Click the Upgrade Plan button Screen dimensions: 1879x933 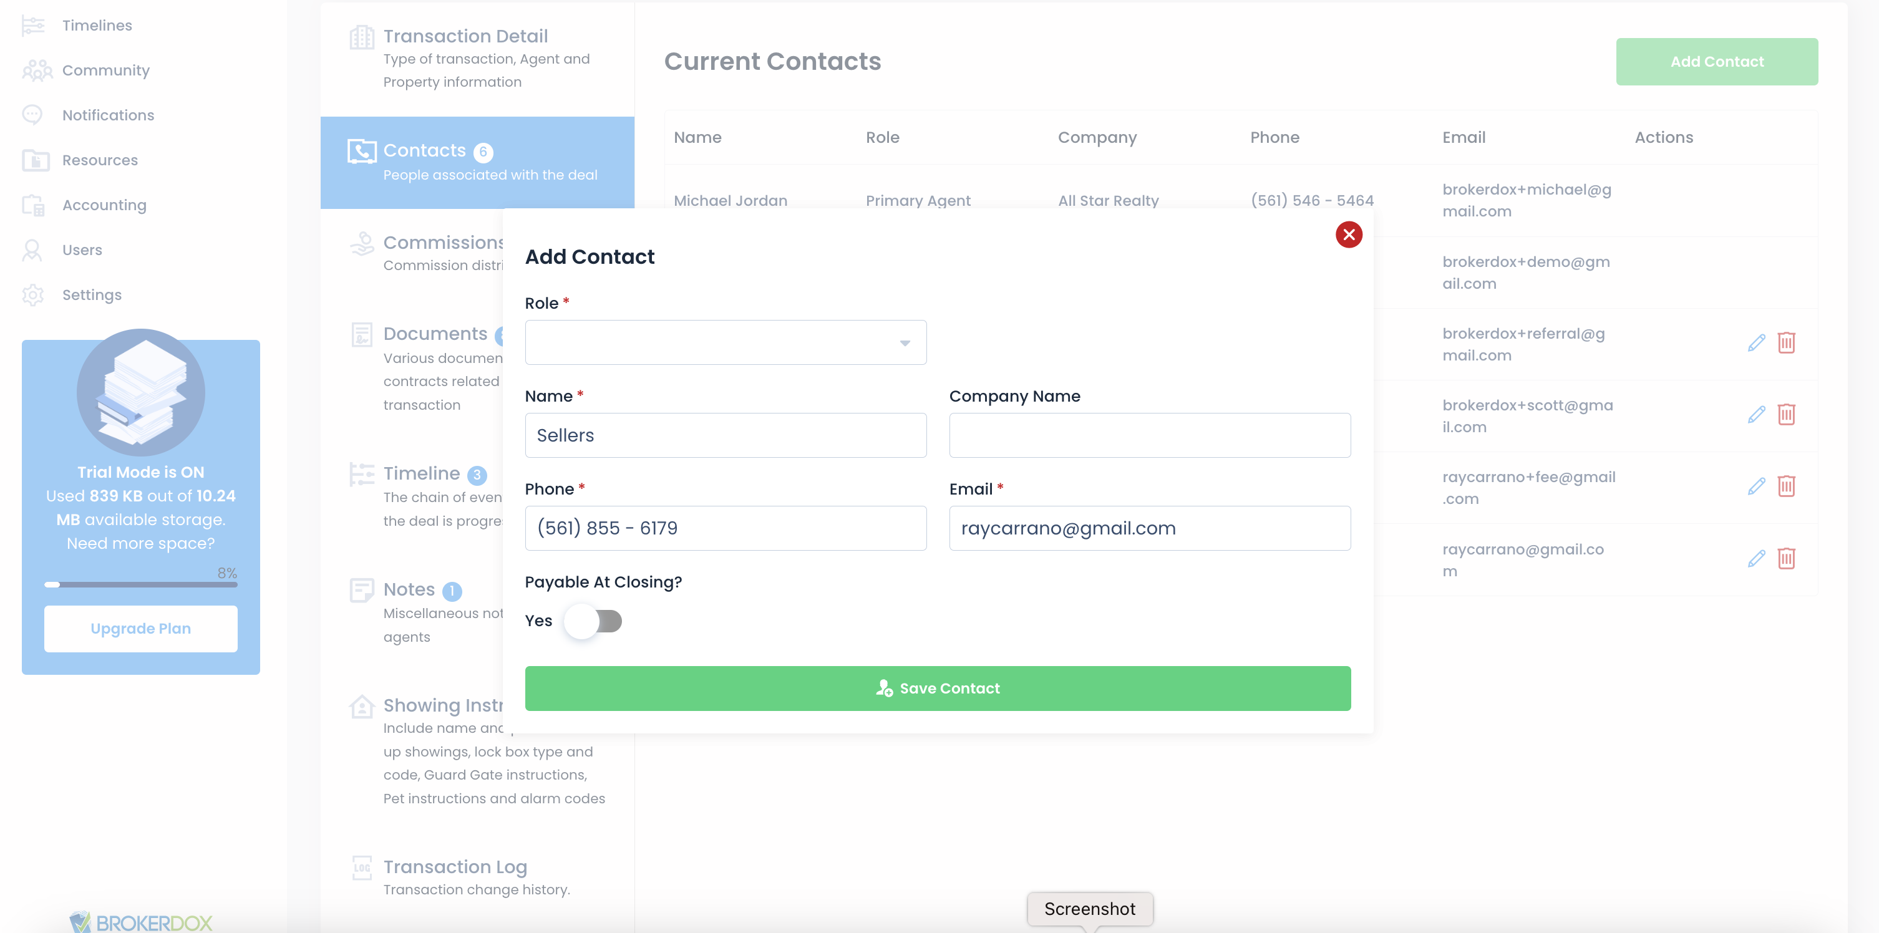[x=141, y=629]
